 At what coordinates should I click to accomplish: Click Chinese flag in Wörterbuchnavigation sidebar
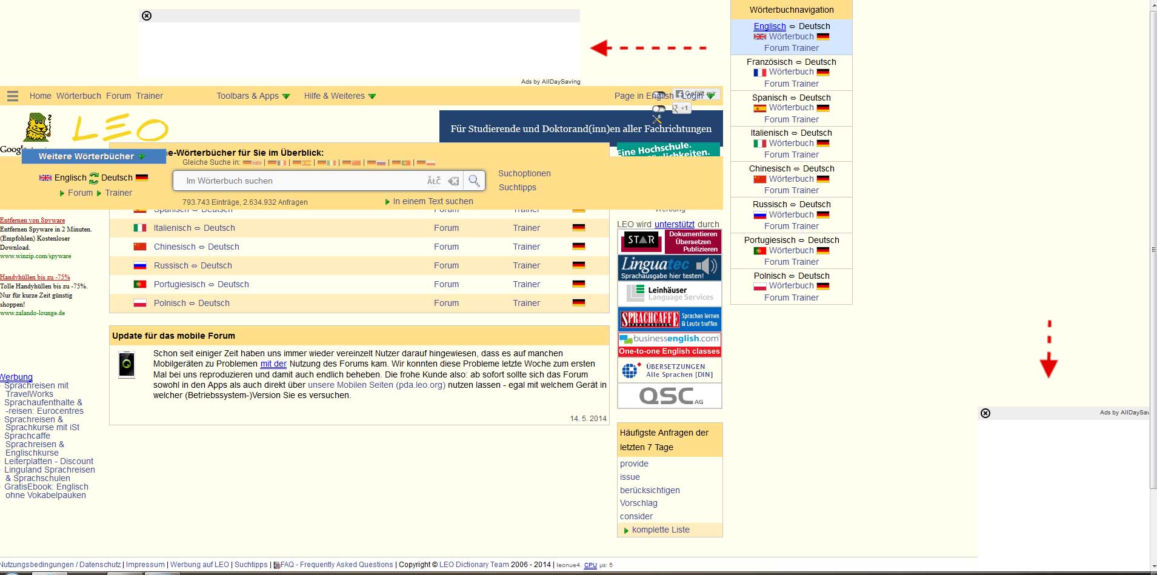[759, 179]
